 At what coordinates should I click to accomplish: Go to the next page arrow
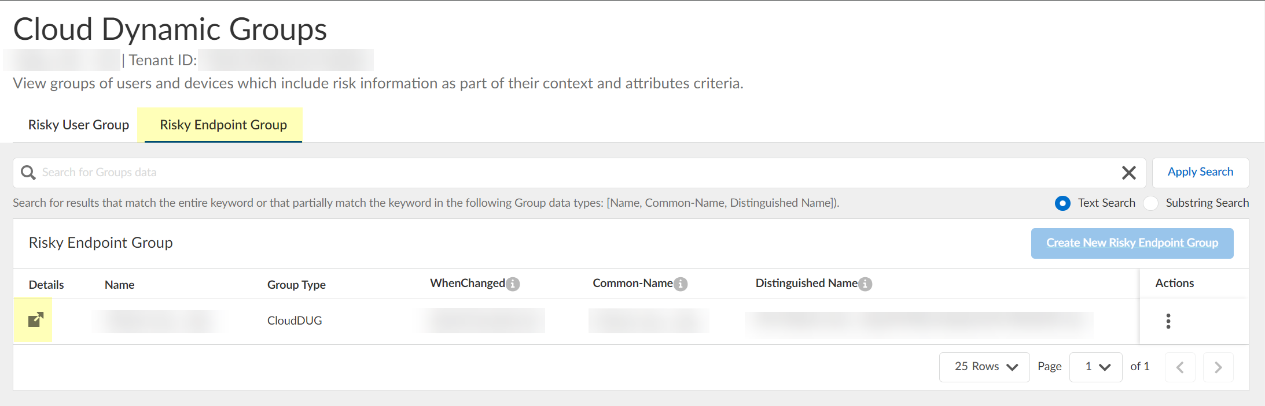coord(1218,367)
